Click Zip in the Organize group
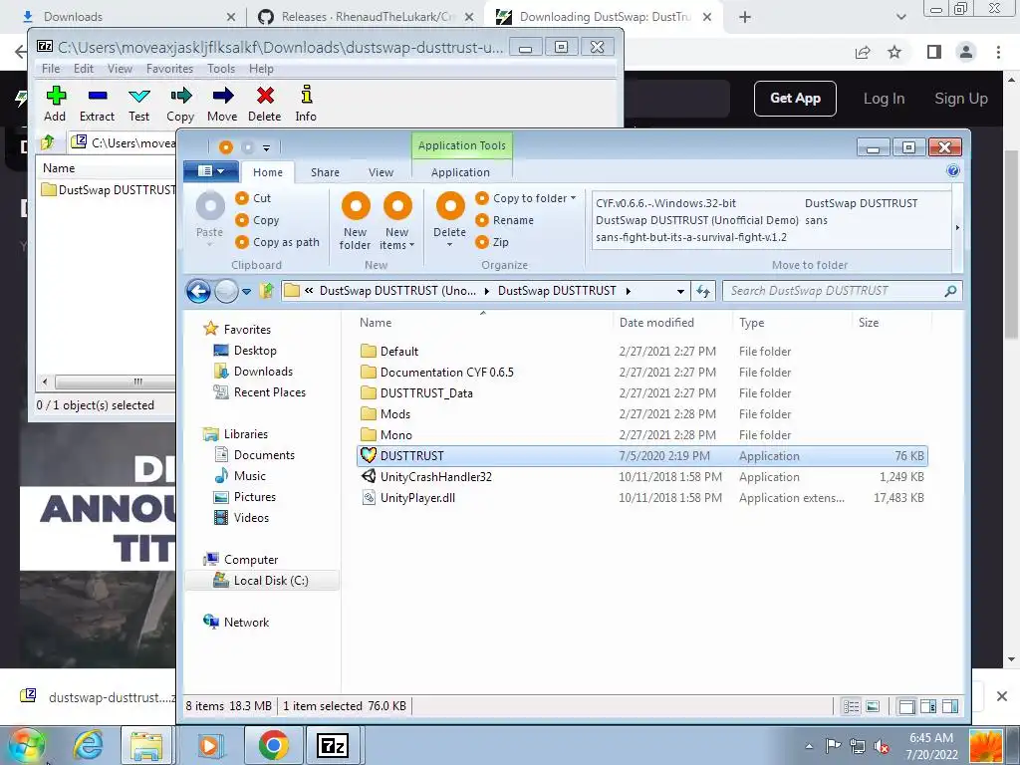 point(492,242)
